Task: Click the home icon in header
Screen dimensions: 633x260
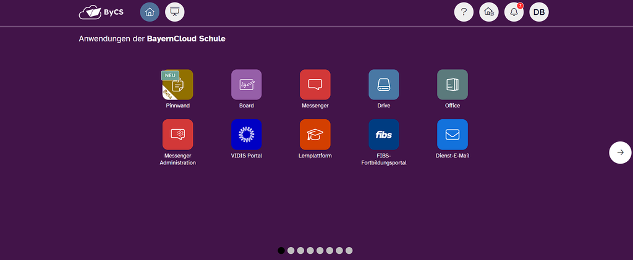Action: click(x=150, y=12)
